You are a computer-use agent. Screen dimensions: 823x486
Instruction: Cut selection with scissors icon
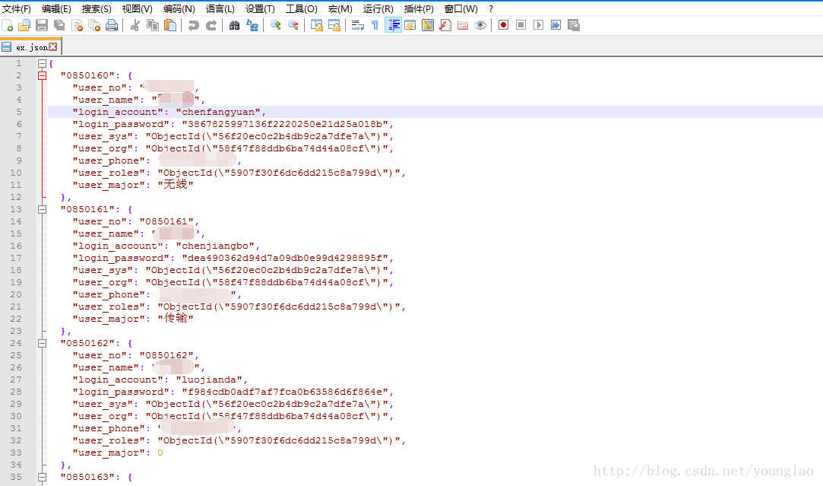tap(135, 25)
